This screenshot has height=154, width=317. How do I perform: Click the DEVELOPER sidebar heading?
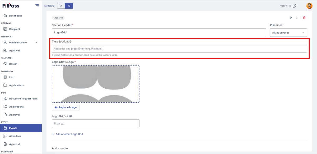pyautogui.click(x=7, y=152)
